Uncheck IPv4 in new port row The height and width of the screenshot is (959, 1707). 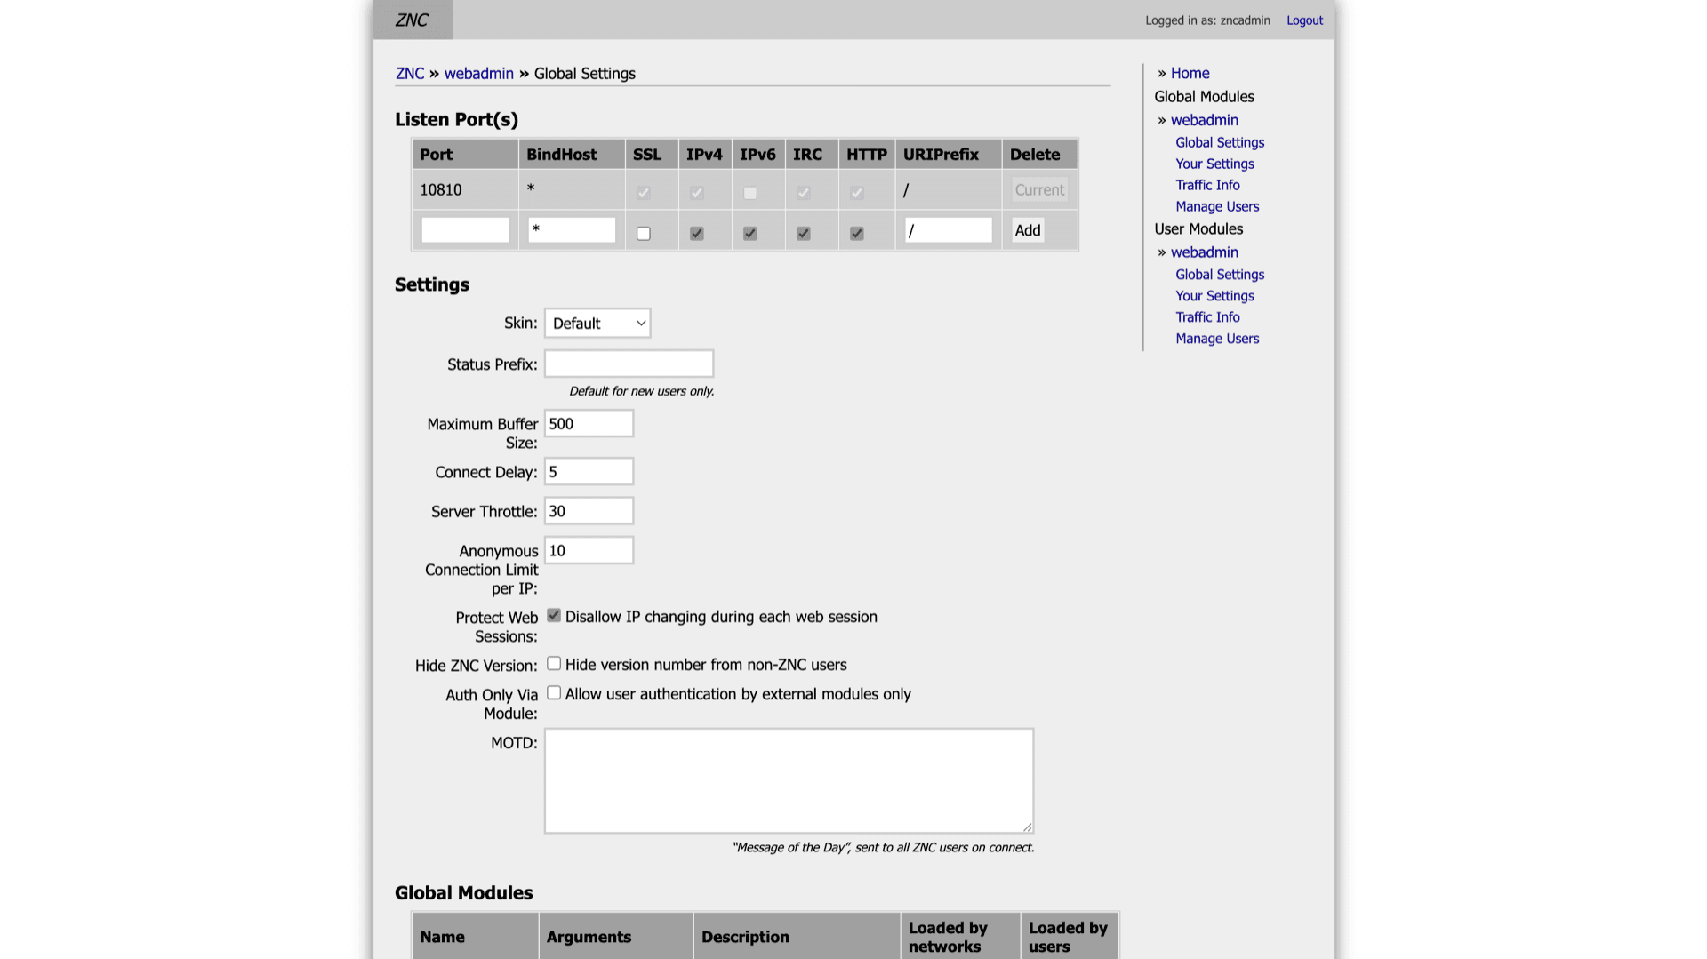tap(697, 234)
